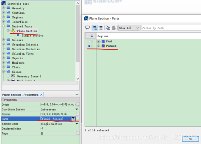This screenshot has height=144, width=201.
Task: Open the Parts editor ellipsis button
Action: click(x=78, y=119)
